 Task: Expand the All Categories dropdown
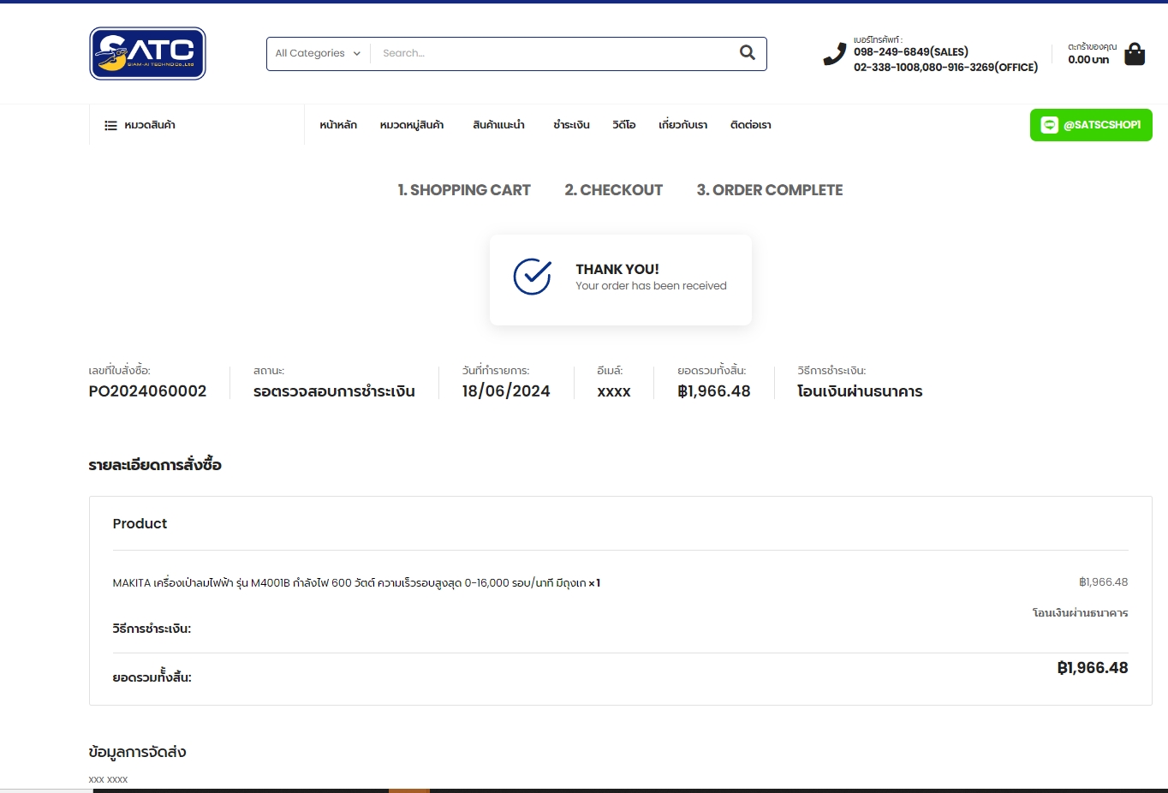[x=318, y=53]
